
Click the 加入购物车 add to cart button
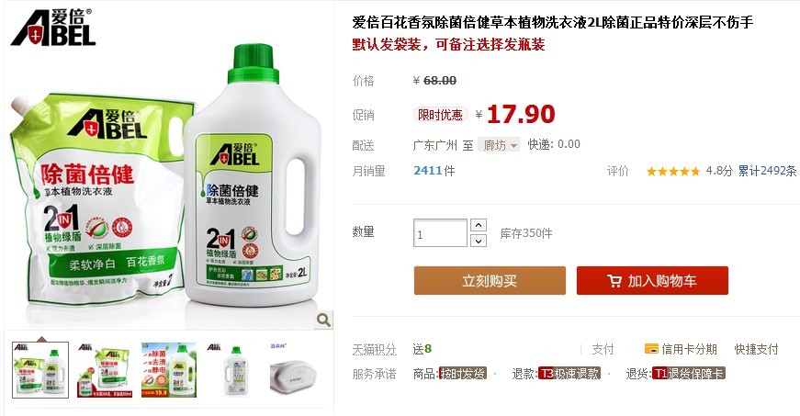pos(652,280)
